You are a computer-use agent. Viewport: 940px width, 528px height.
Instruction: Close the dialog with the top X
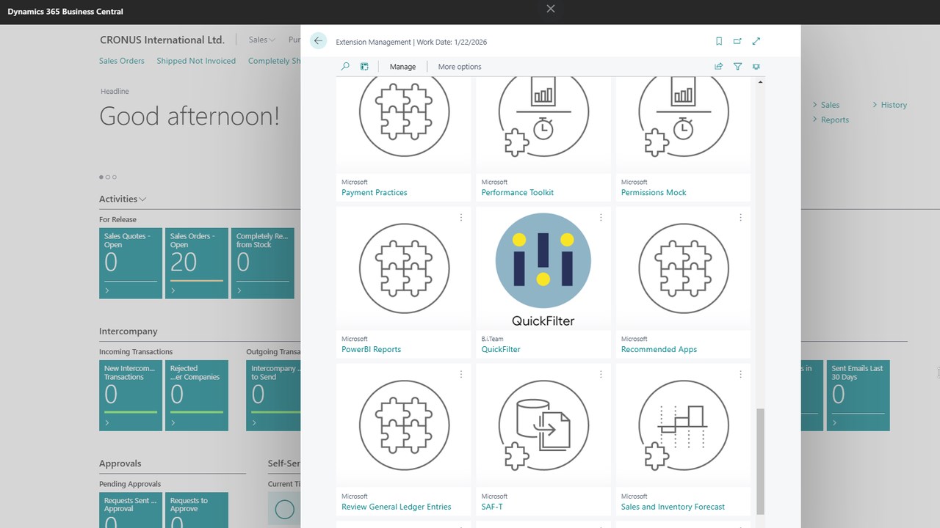point(551,10)
